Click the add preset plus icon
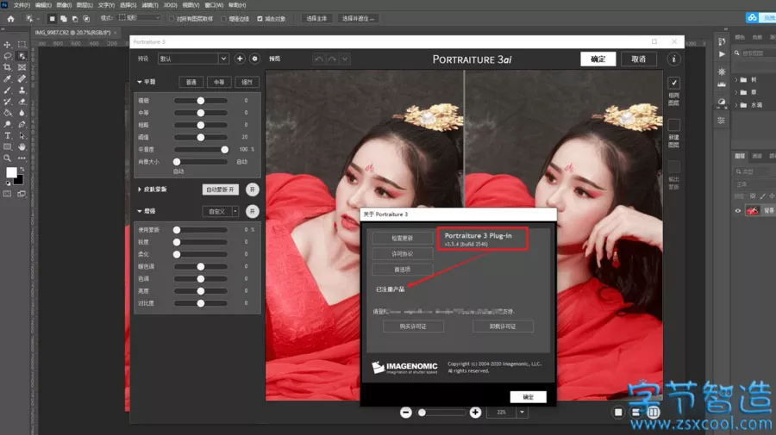The image size is (776, 435). click(240, 59)
